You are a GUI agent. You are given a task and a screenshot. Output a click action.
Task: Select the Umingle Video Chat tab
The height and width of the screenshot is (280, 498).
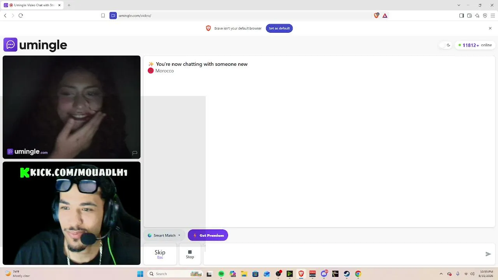(x=32, y=5)
